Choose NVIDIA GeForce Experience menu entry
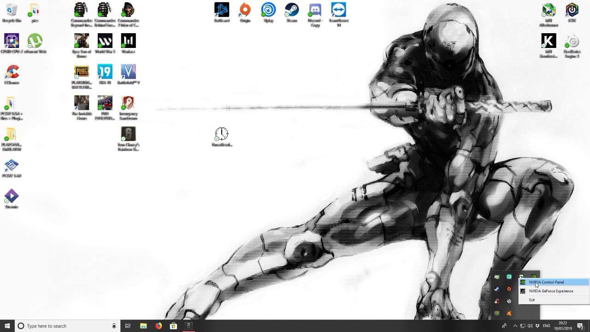590x332 pixels. [x=554, y=291]
